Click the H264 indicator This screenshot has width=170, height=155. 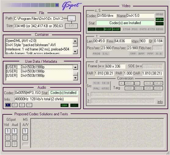pos(159,24)
